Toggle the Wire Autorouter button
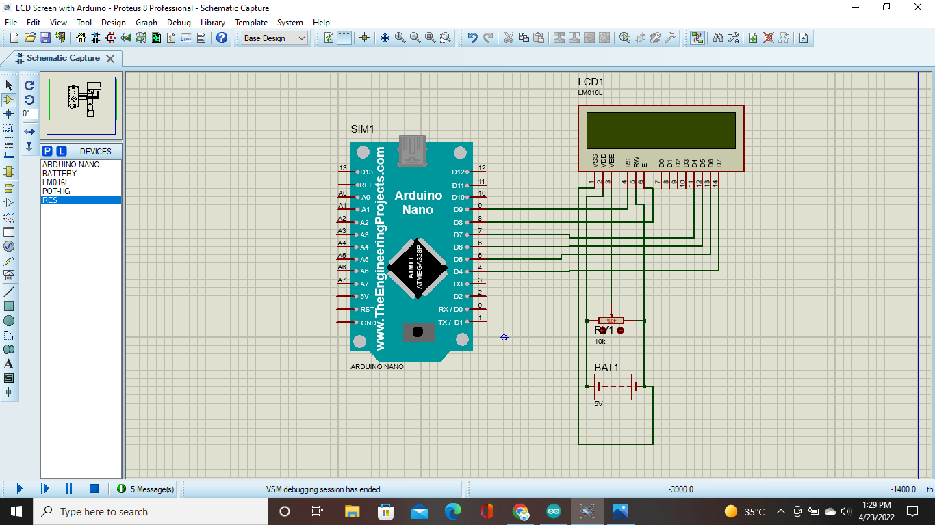 [x=697, y=38]
